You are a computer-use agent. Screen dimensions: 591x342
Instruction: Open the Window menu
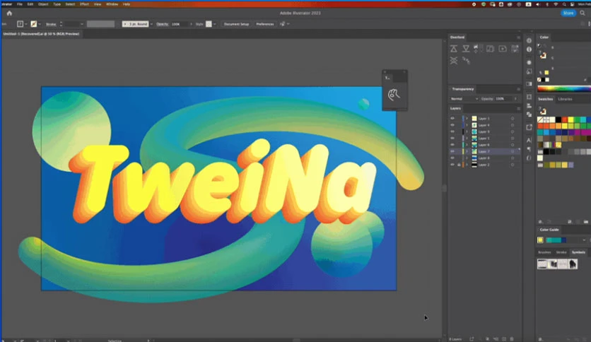click(112, 4)
